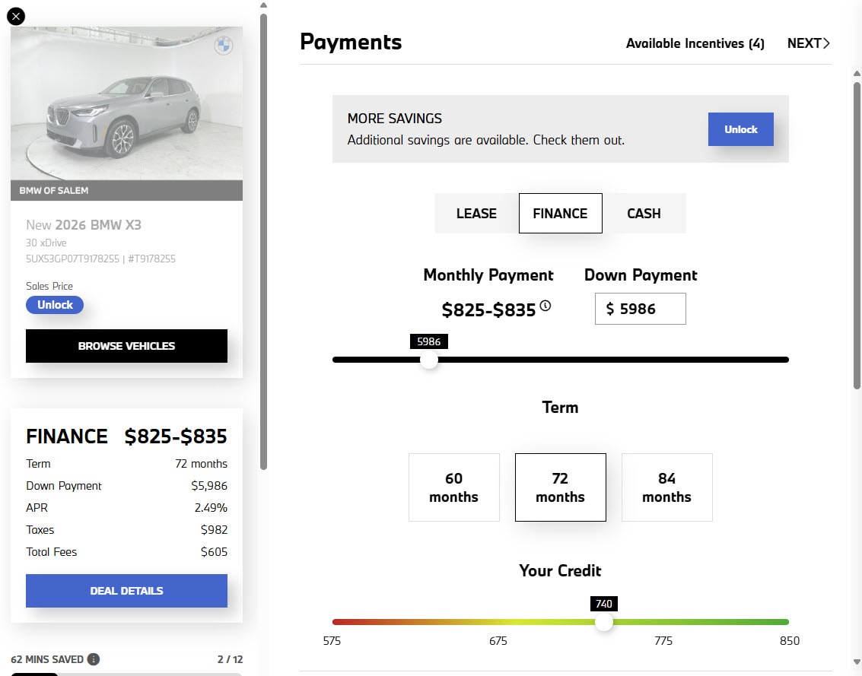Click the NEXT chevron arrow
Viewport: 862px width, 676px height.
click(827, 43)
